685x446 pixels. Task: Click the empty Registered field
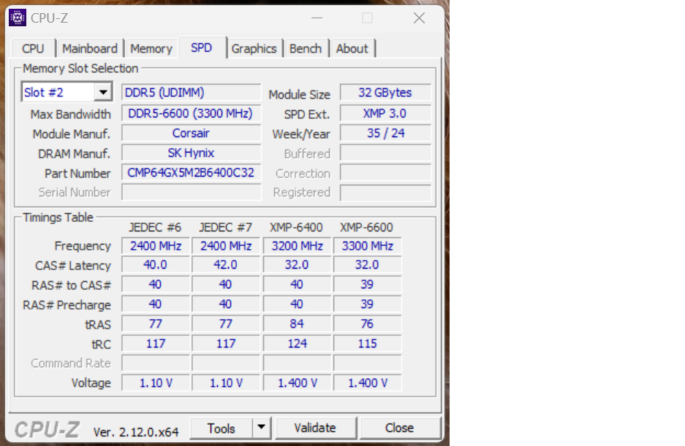(x=385, y=192)
